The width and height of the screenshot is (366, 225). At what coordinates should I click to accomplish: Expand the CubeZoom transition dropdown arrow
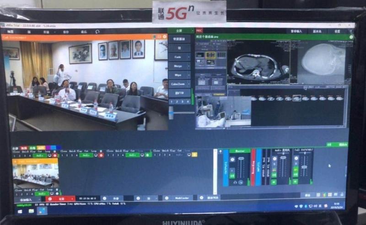[x=188, y=84]
